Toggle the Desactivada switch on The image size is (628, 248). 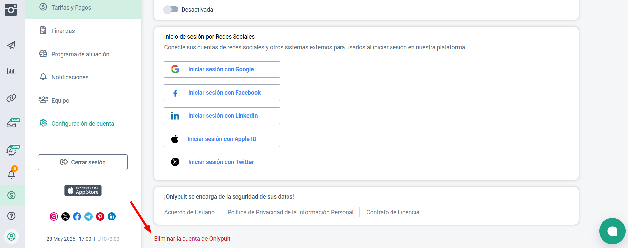click(x=171, y=10)
